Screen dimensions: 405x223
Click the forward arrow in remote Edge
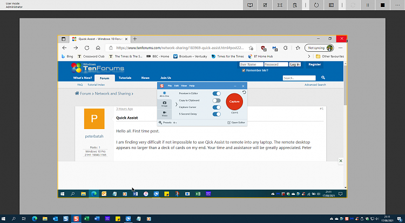[x=76, y=48]
